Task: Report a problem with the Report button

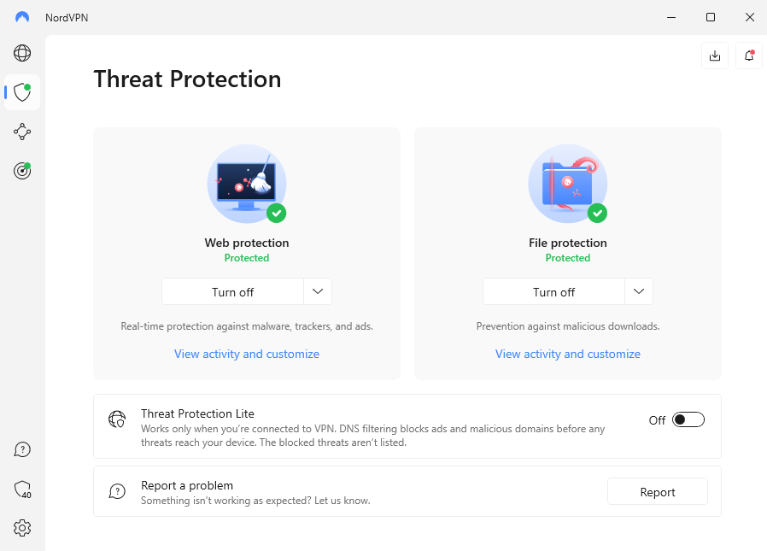Action: coord(657,491)
